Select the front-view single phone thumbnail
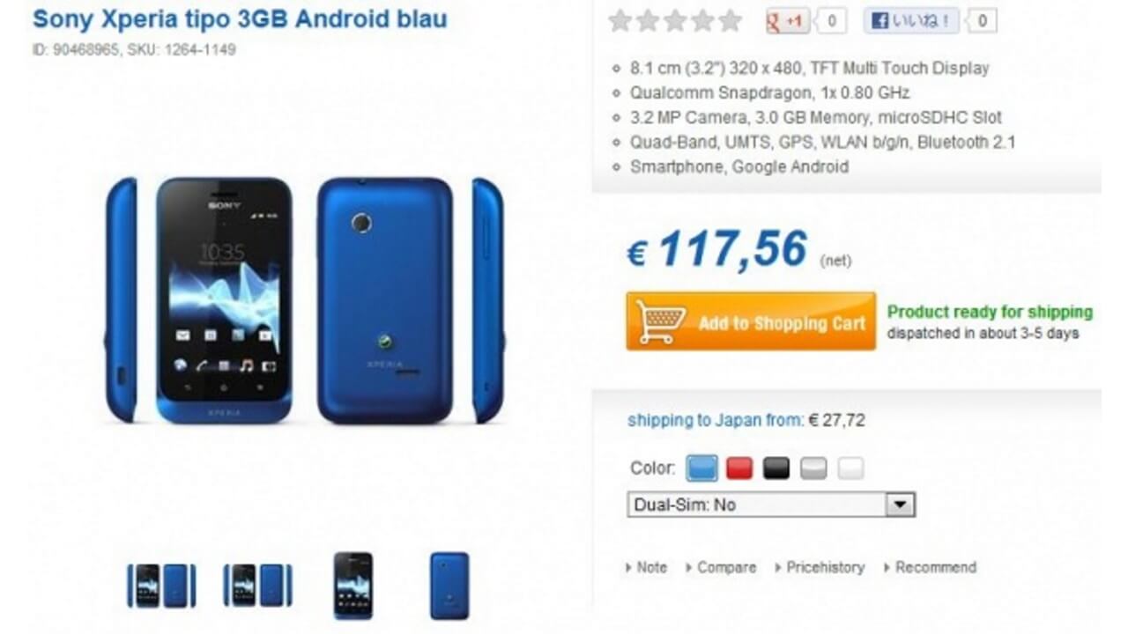This screenshot has width=1128, height=634. 353,586
